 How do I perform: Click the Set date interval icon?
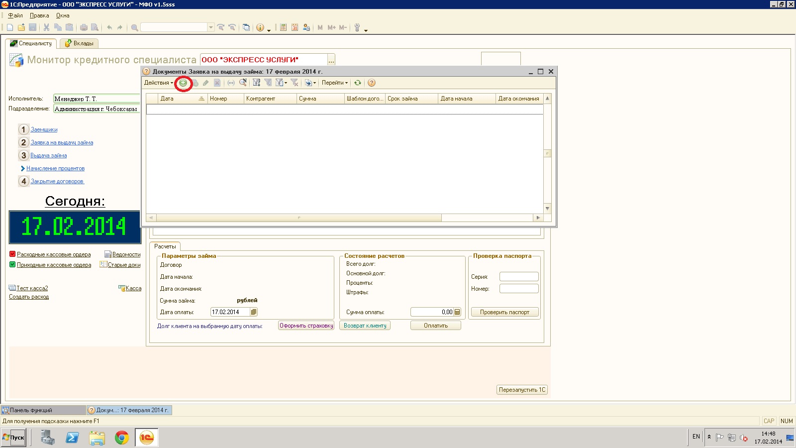(231, 83)
